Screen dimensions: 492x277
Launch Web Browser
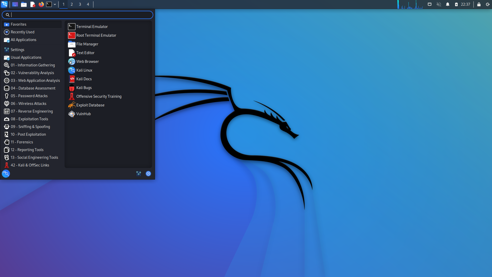click(x=87, y=61)
